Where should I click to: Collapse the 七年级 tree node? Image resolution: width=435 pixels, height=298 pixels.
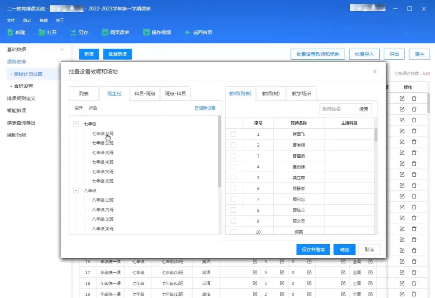click(76, 124)
